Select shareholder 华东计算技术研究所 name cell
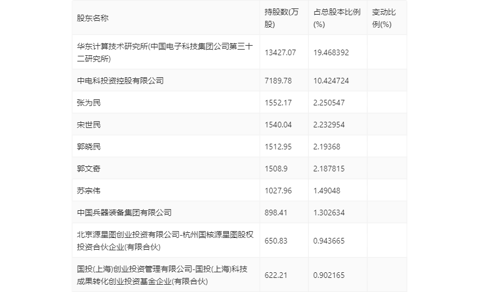The width and height of the screenshot is (479, 292). coord(165,52)
